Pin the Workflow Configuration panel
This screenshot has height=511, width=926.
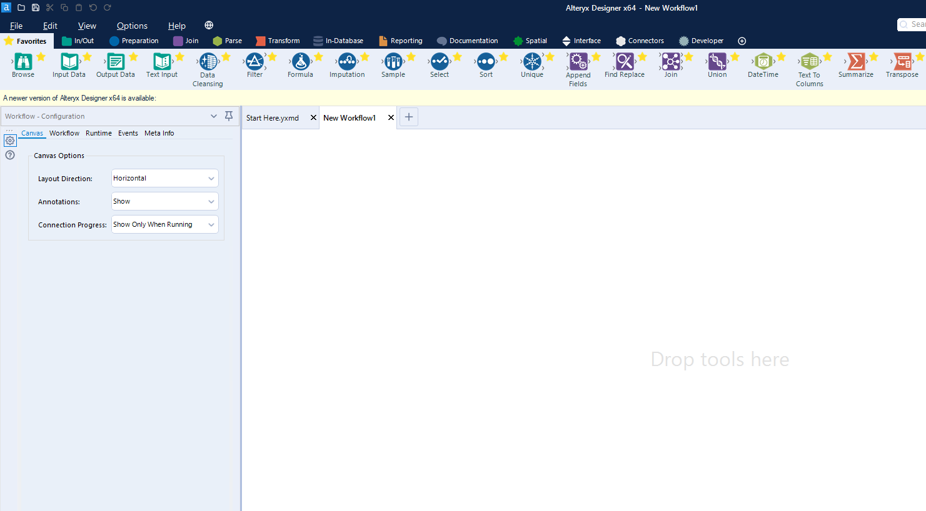tap(229, 116)
